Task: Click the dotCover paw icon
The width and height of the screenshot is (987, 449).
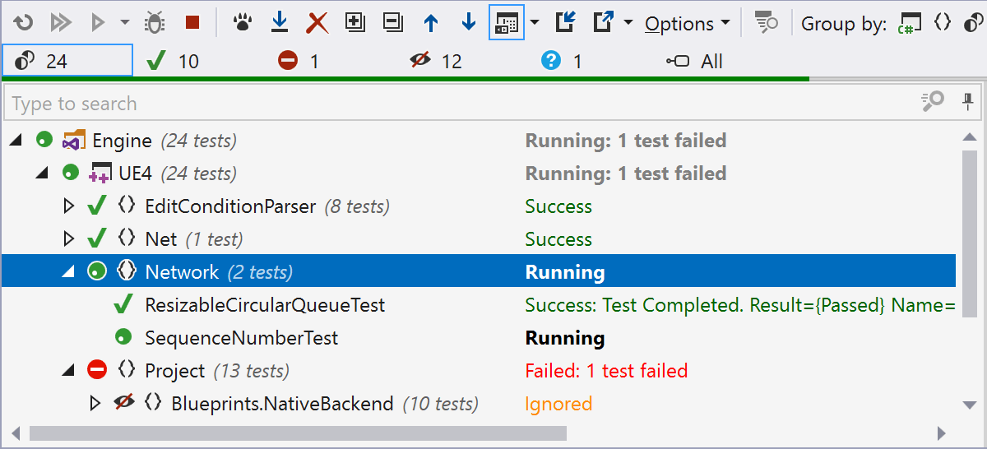Action: point(241,23)
